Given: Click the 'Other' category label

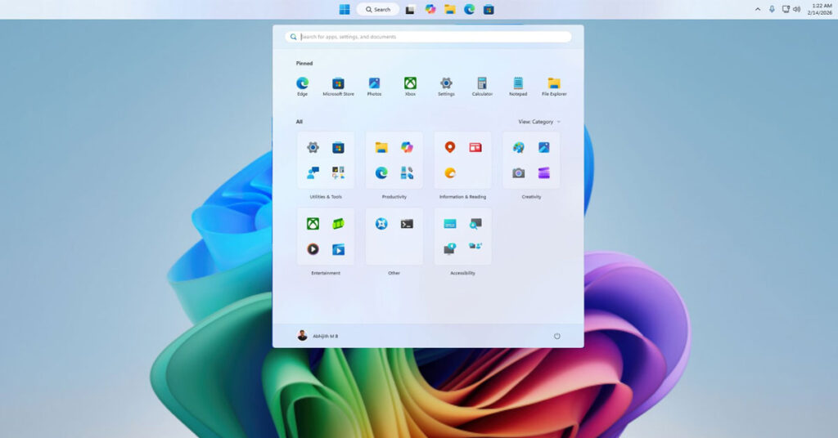Looking at the screenshot, I should (394, 273).
